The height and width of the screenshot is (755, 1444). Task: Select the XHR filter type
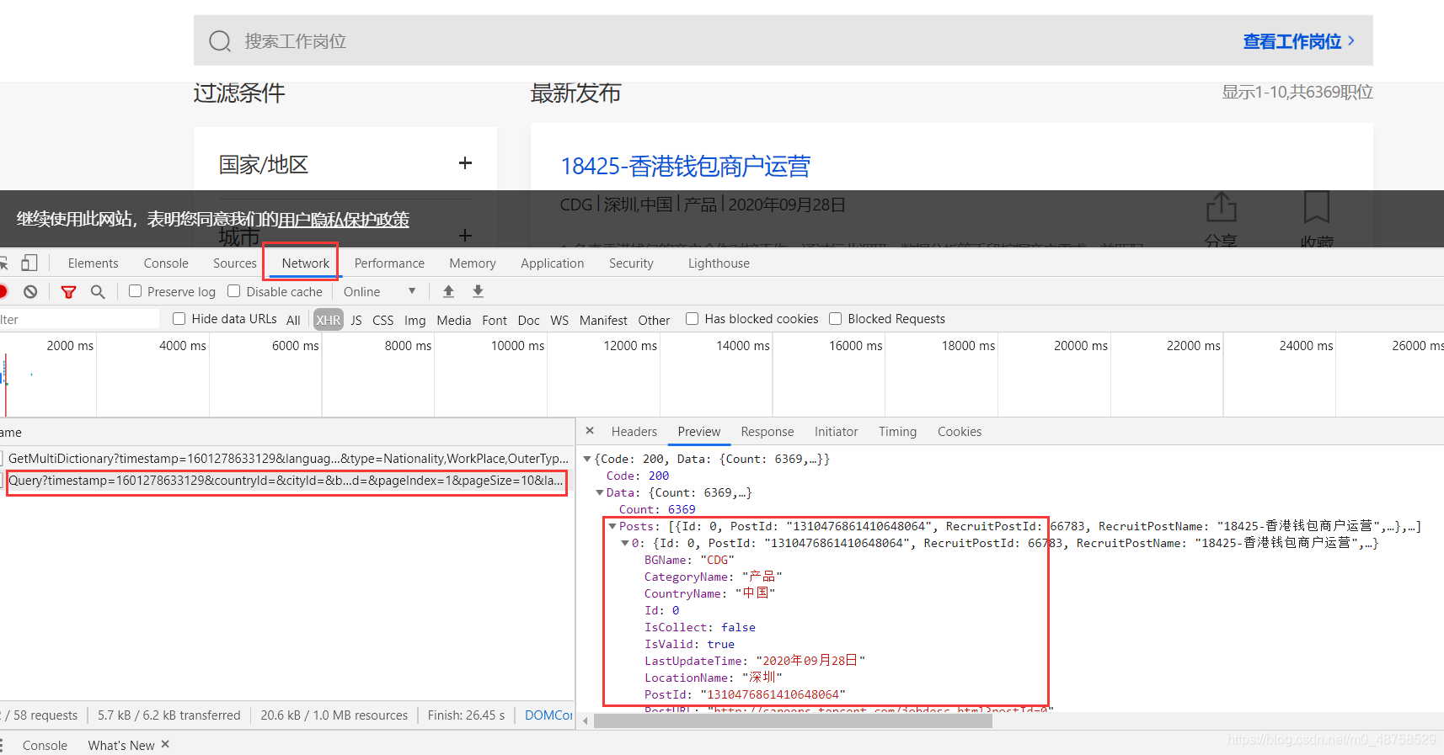click(329, 320)
